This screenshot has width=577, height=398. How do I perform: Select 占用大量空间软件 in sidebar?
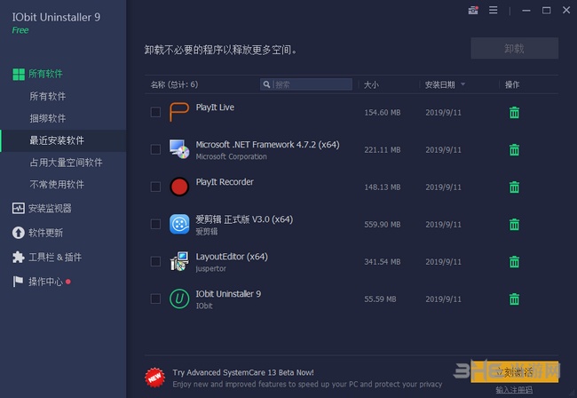(x=66, y=163)
